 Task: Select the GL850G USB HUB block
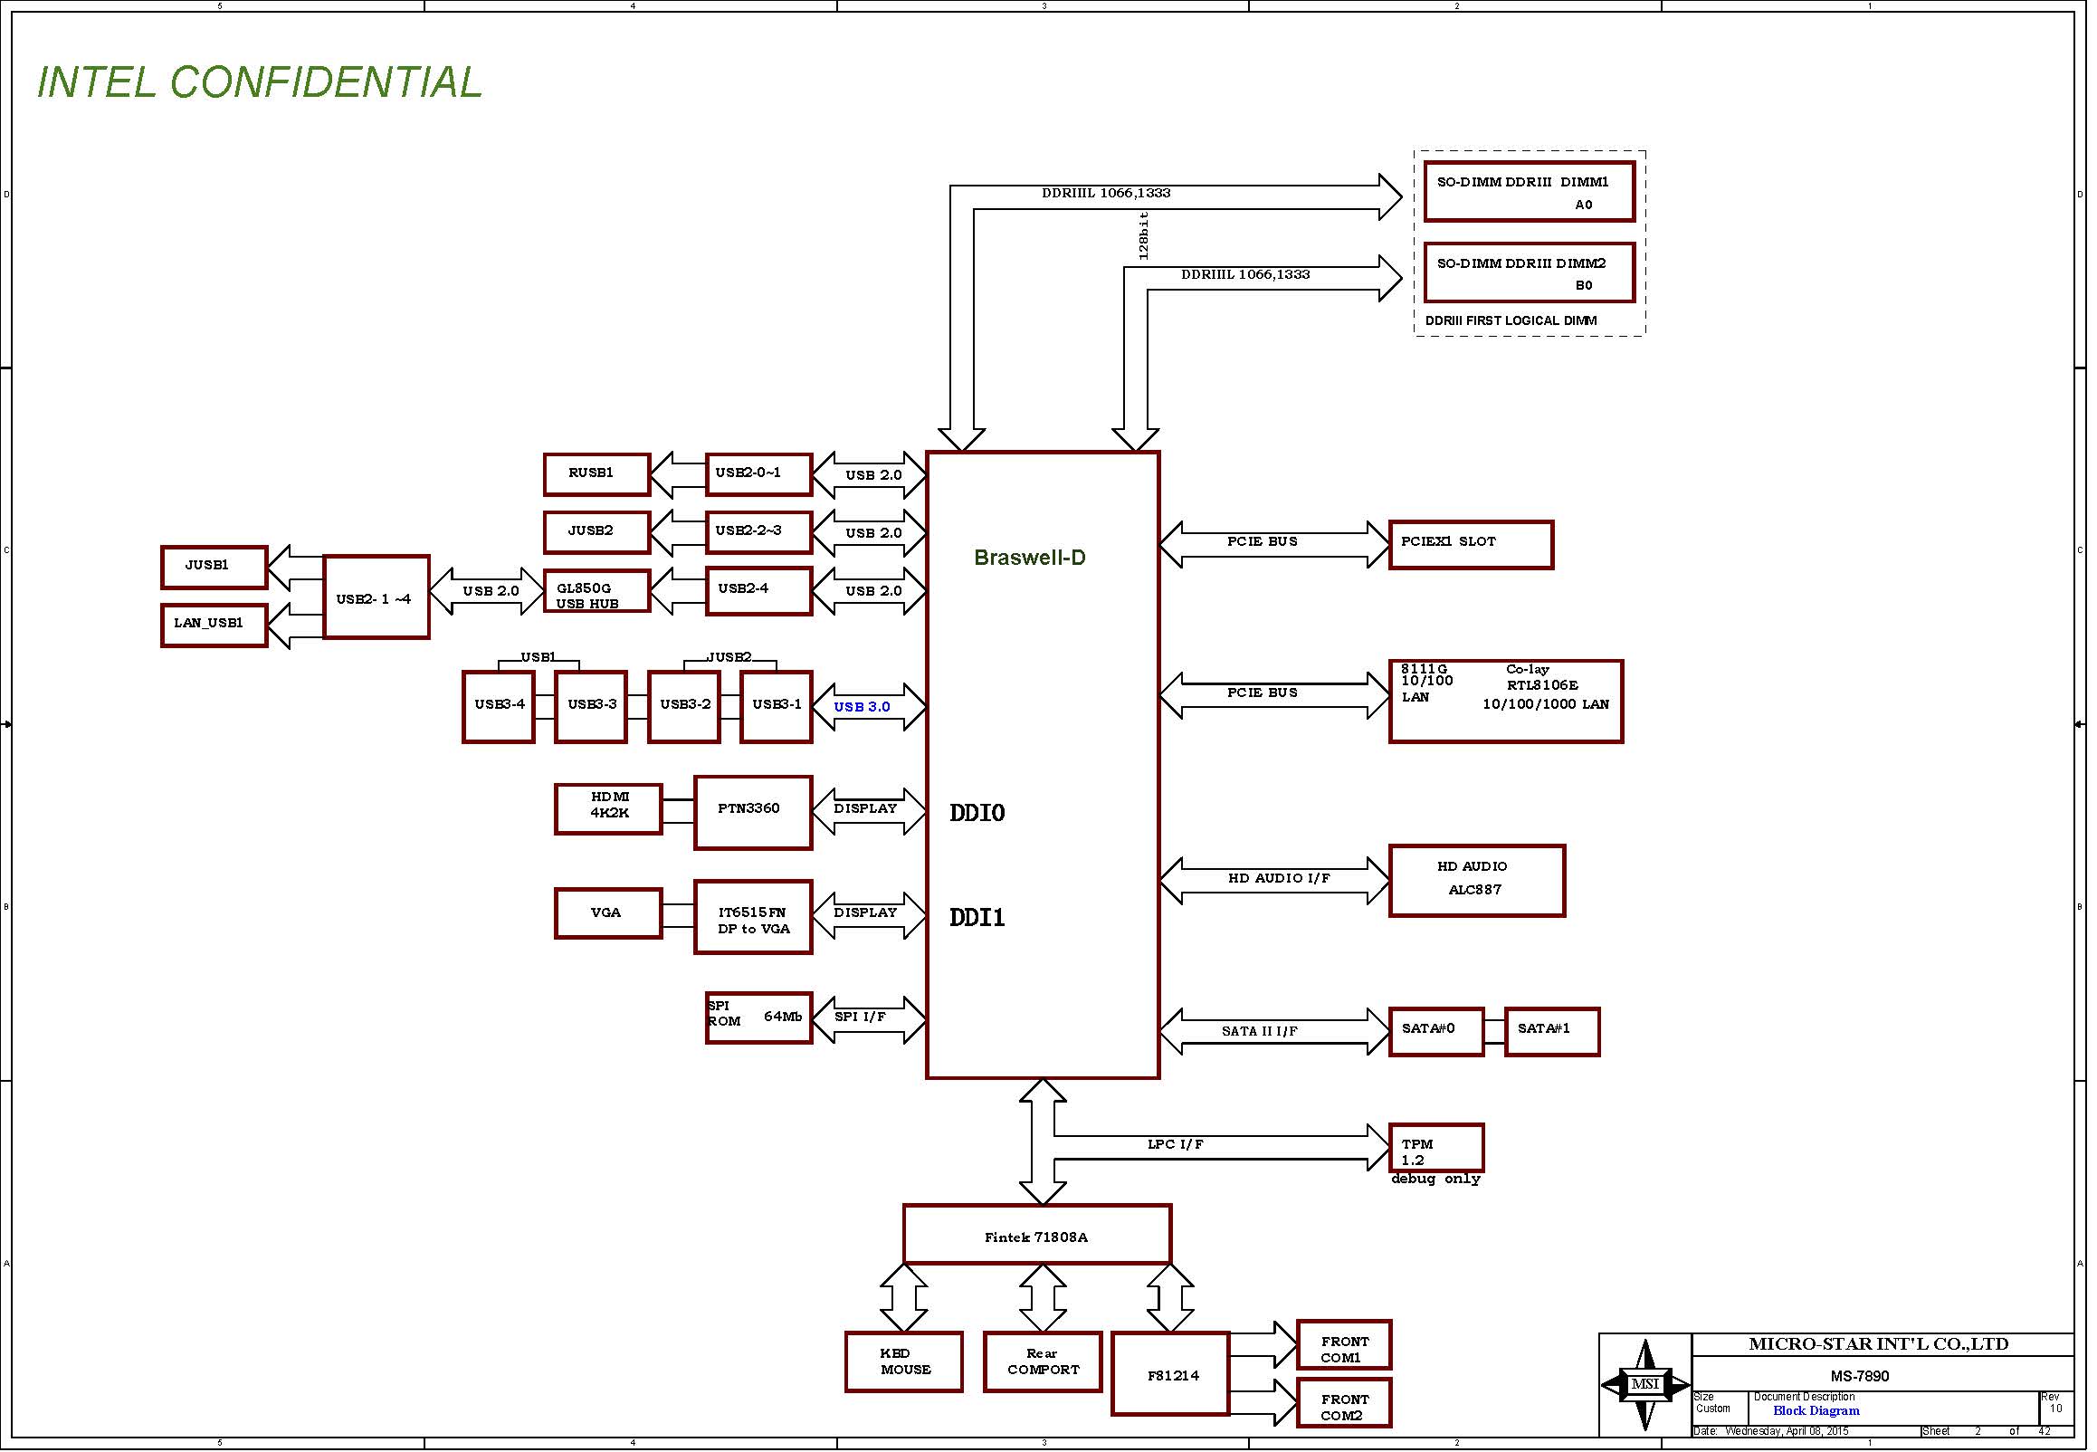click(596, 591)
